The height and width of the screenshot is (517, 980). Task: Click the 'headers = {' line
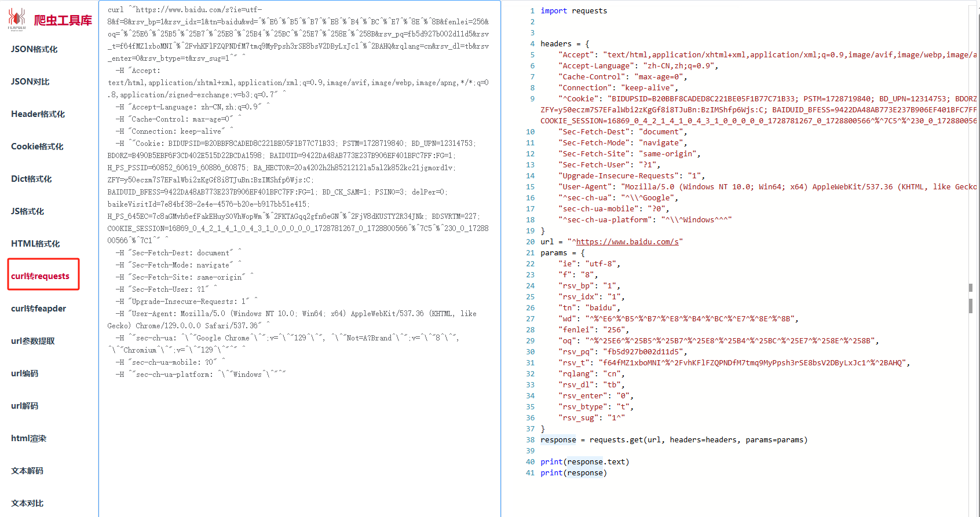(565, 44)
